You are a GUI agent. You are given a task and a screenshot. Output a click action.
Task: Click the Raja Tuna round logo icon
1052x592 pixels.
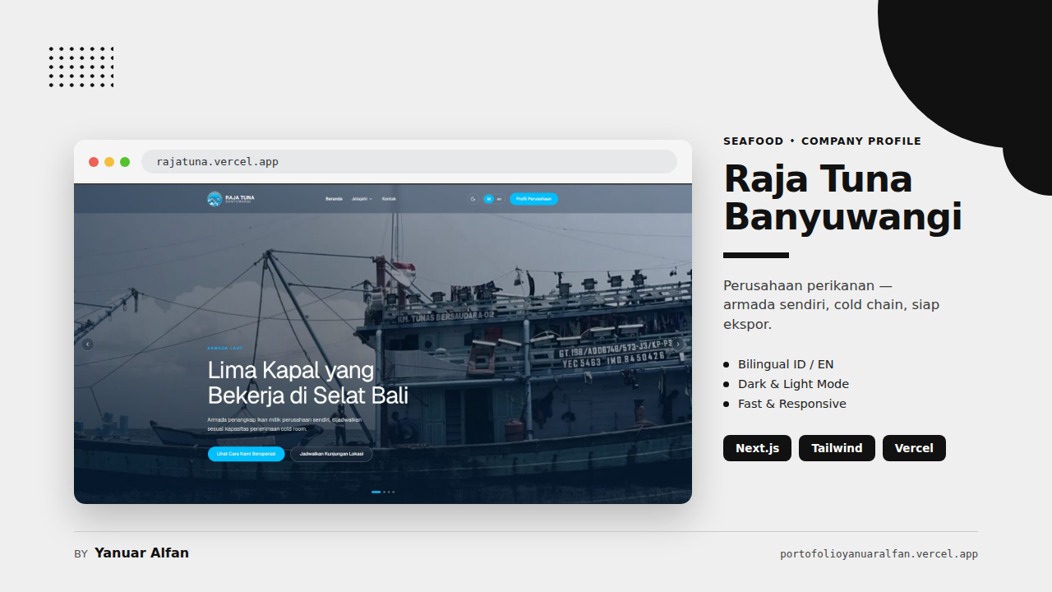(x=215, y=199)
